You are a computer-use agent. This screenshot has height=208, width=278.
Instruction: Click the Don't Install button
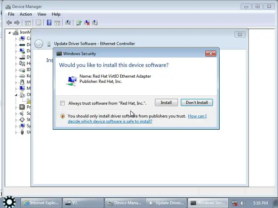pyautogui.click(x=197, y=103)
